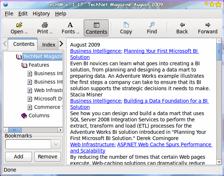224x176 pixels.
Task: Click tree horizontal scrollbar left arrow
Action: point(6,130)
